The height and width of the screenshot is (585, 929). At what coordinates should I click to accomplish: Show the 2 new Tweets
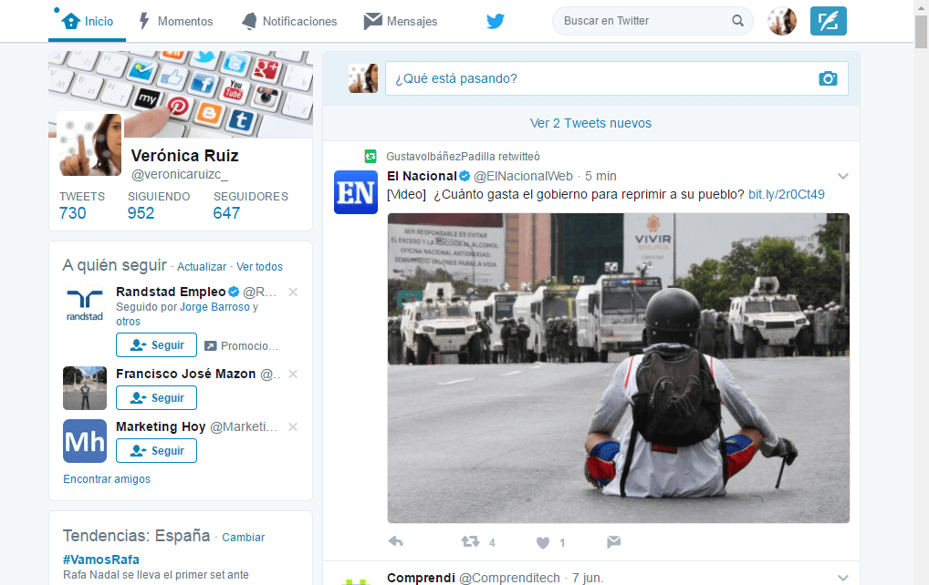pos(590,123)
